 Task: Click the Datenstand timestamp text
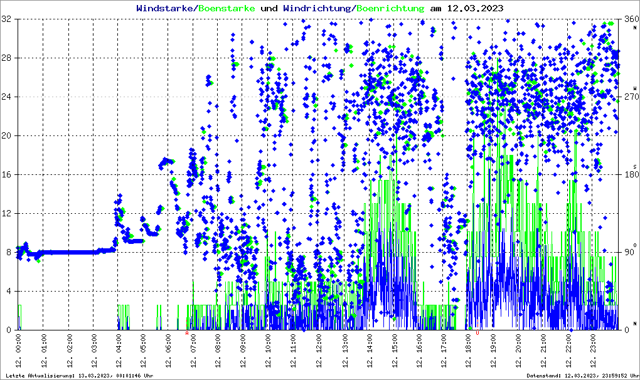tap(581, 376)
